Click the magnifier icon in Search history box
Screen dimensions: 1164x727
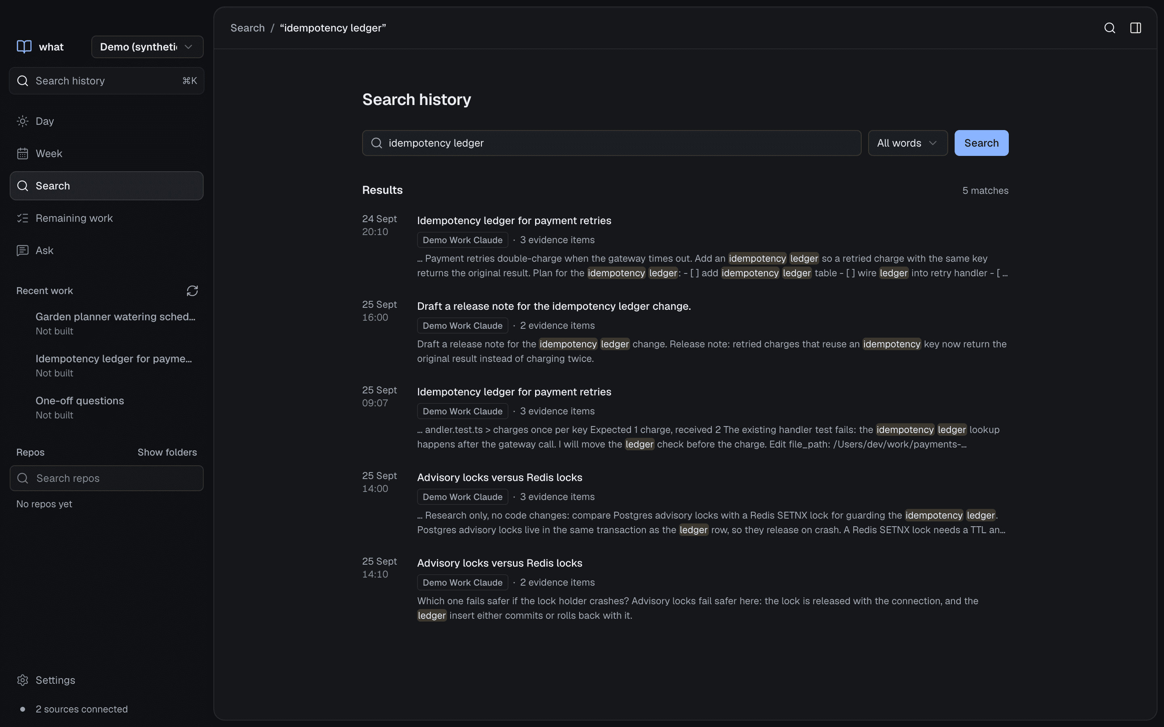coord(23,81)
